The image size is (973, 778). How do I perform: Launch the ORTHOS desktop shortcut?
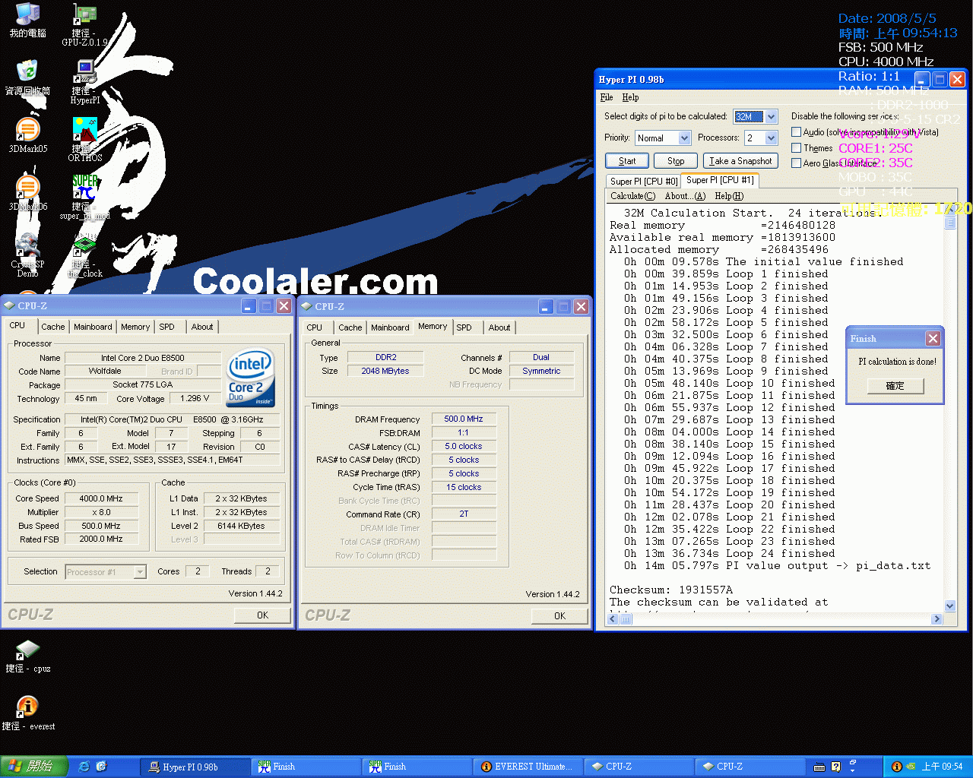(84, 140)
